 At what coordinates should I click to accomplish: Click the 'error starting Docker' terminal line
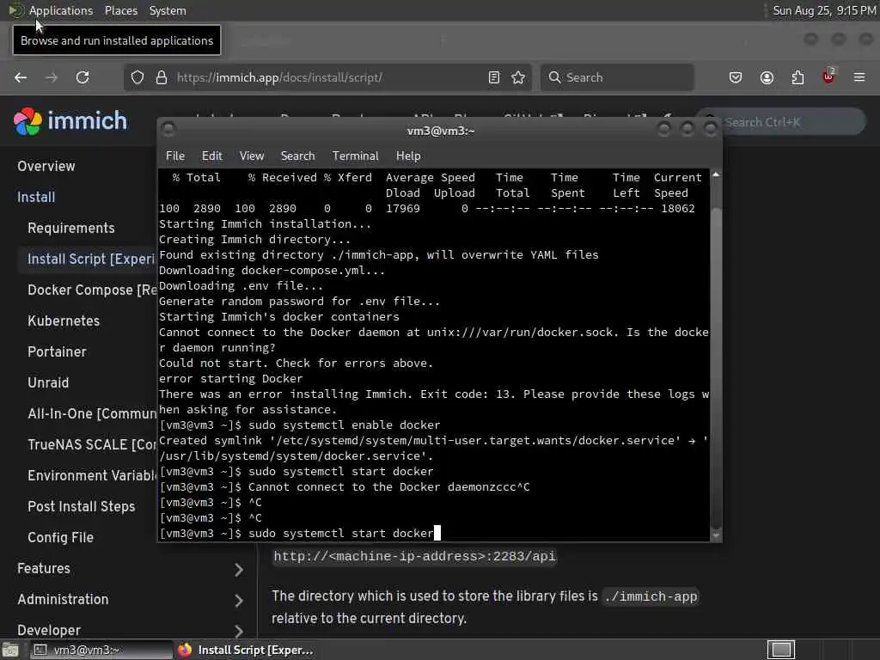point(230,379)
